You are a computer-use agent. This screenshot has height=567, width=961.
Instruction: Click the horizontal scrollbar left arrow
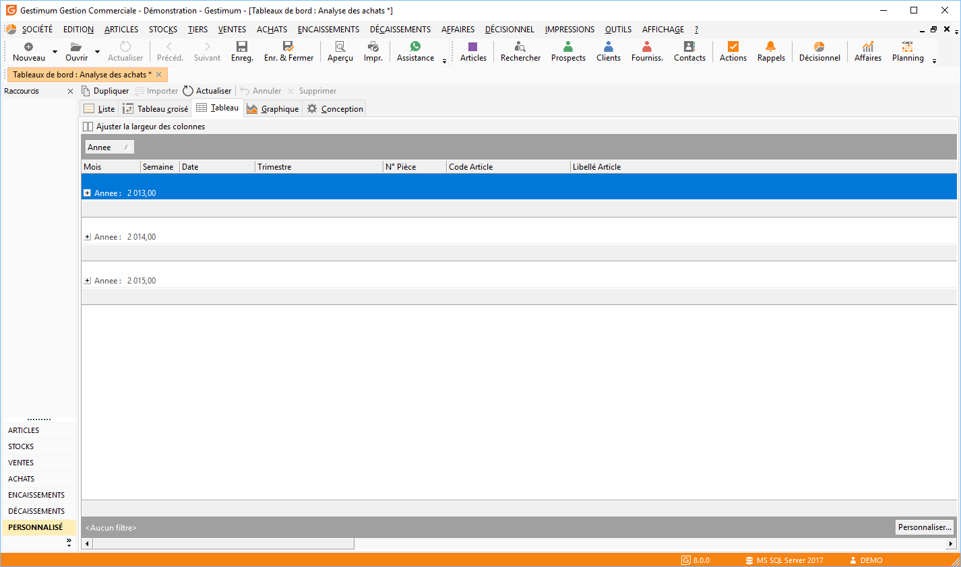click(x=87, y=543)
